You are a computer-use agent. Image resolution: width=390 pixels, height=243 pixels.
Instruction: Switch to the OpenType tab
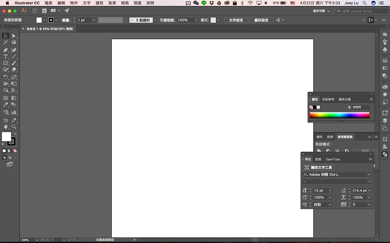pos(333,159)
